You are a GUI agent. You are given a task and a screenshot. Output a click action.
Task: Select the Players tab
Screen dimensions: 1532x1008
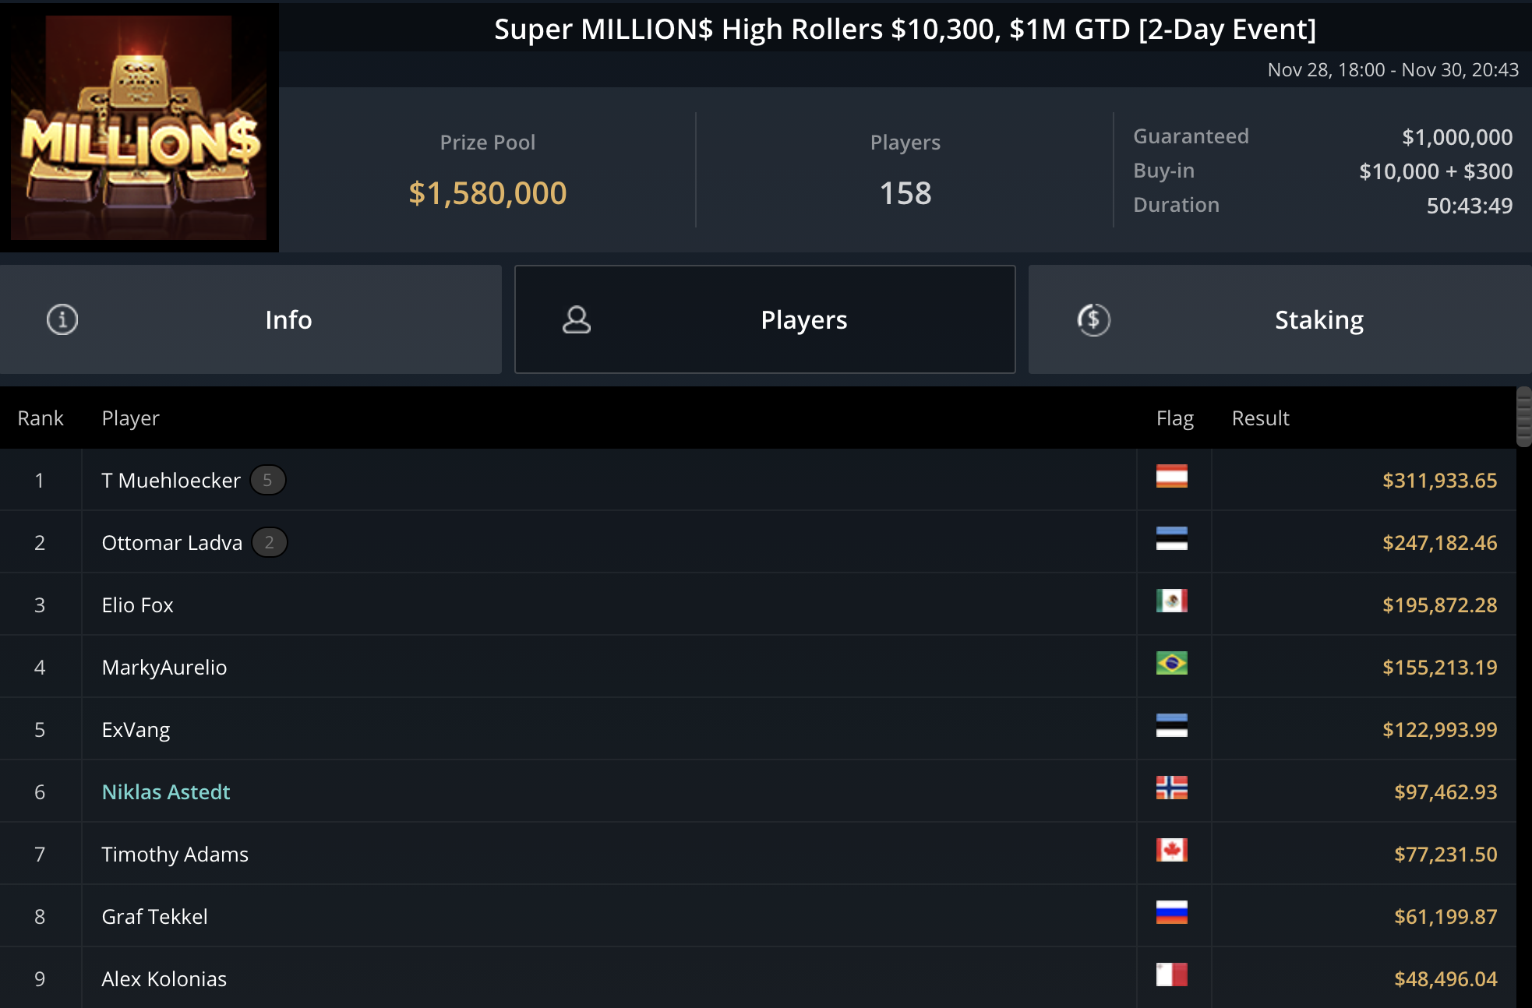coord(765,319)
